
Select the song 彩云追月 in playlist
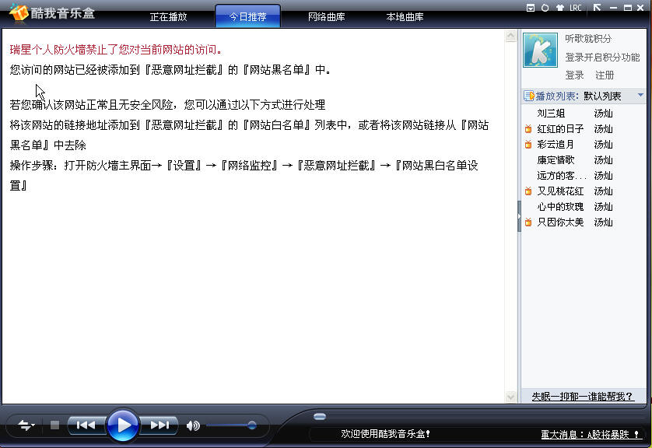pyautogui.click(x=556, y=144)
